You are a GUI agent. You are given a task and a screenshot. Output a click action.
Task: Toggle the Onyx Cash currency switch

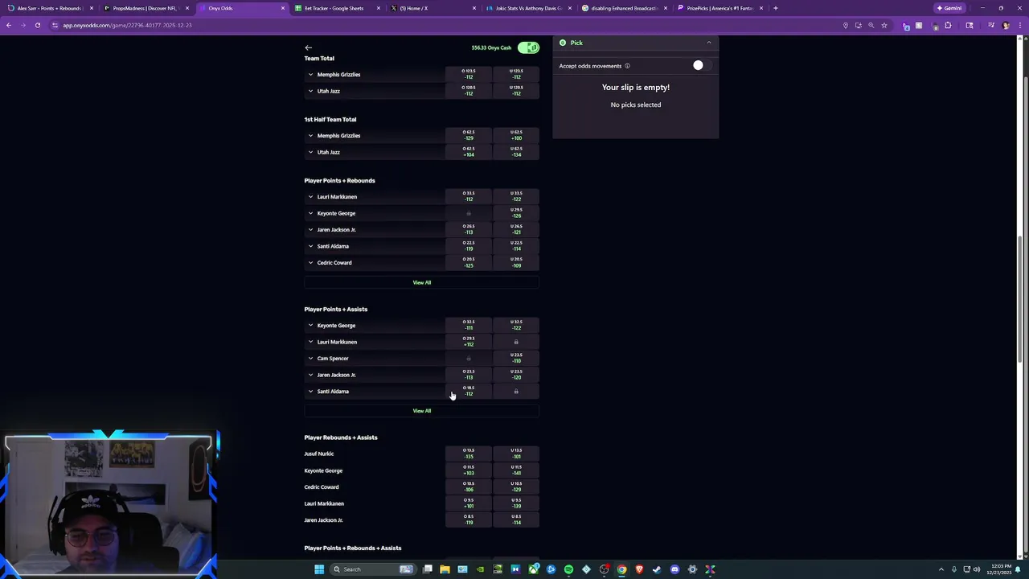coord(528,47)
